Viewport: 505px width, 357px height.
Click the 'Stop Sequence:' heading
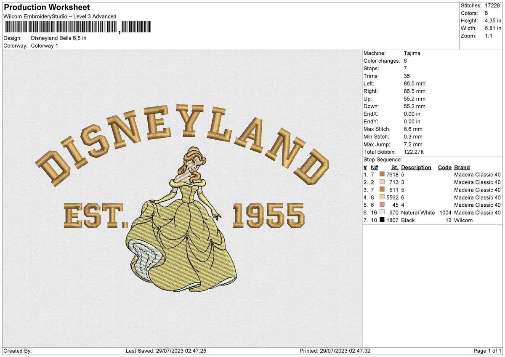(x=383, y=160)
